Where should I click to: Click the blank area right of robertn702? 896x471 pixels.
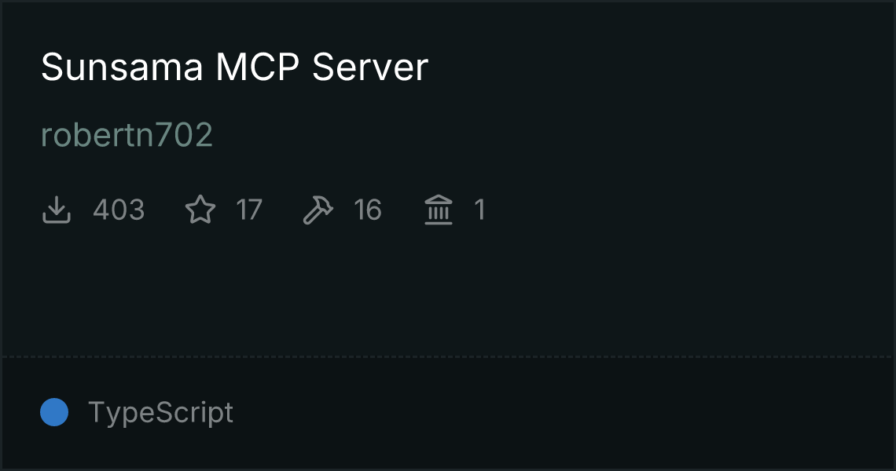[552, 135]
